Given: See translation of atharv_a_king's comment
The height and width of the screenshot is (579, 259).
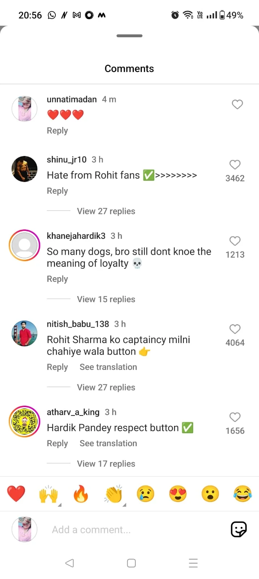Looking at the screenshot, I should tap(108, 443).
